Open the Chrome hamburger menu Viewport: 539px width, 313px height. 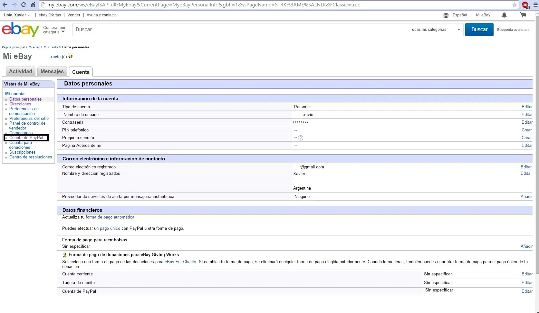[x=536, y=5]
